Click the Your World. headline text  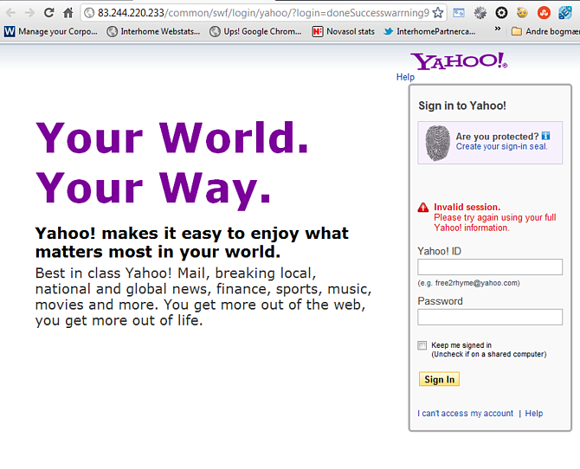(x=172, y=138)
